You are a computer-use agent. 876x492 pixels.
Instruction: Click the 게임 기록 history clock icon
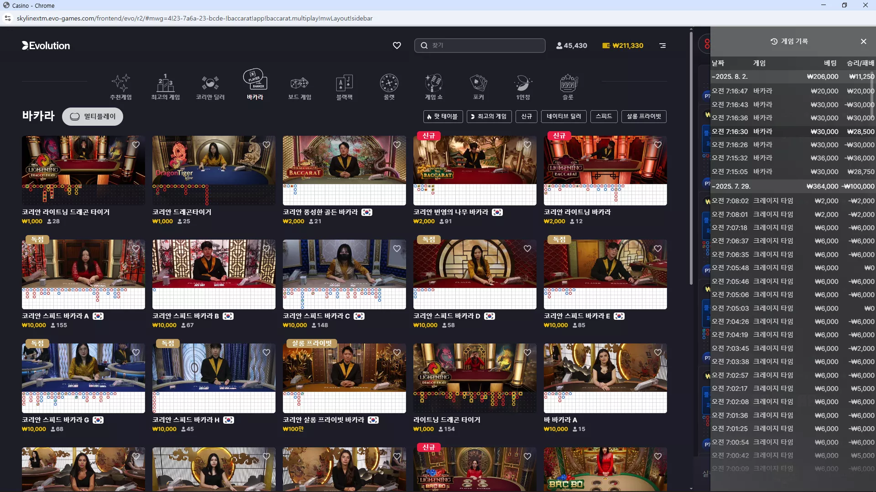click(774, 41)
